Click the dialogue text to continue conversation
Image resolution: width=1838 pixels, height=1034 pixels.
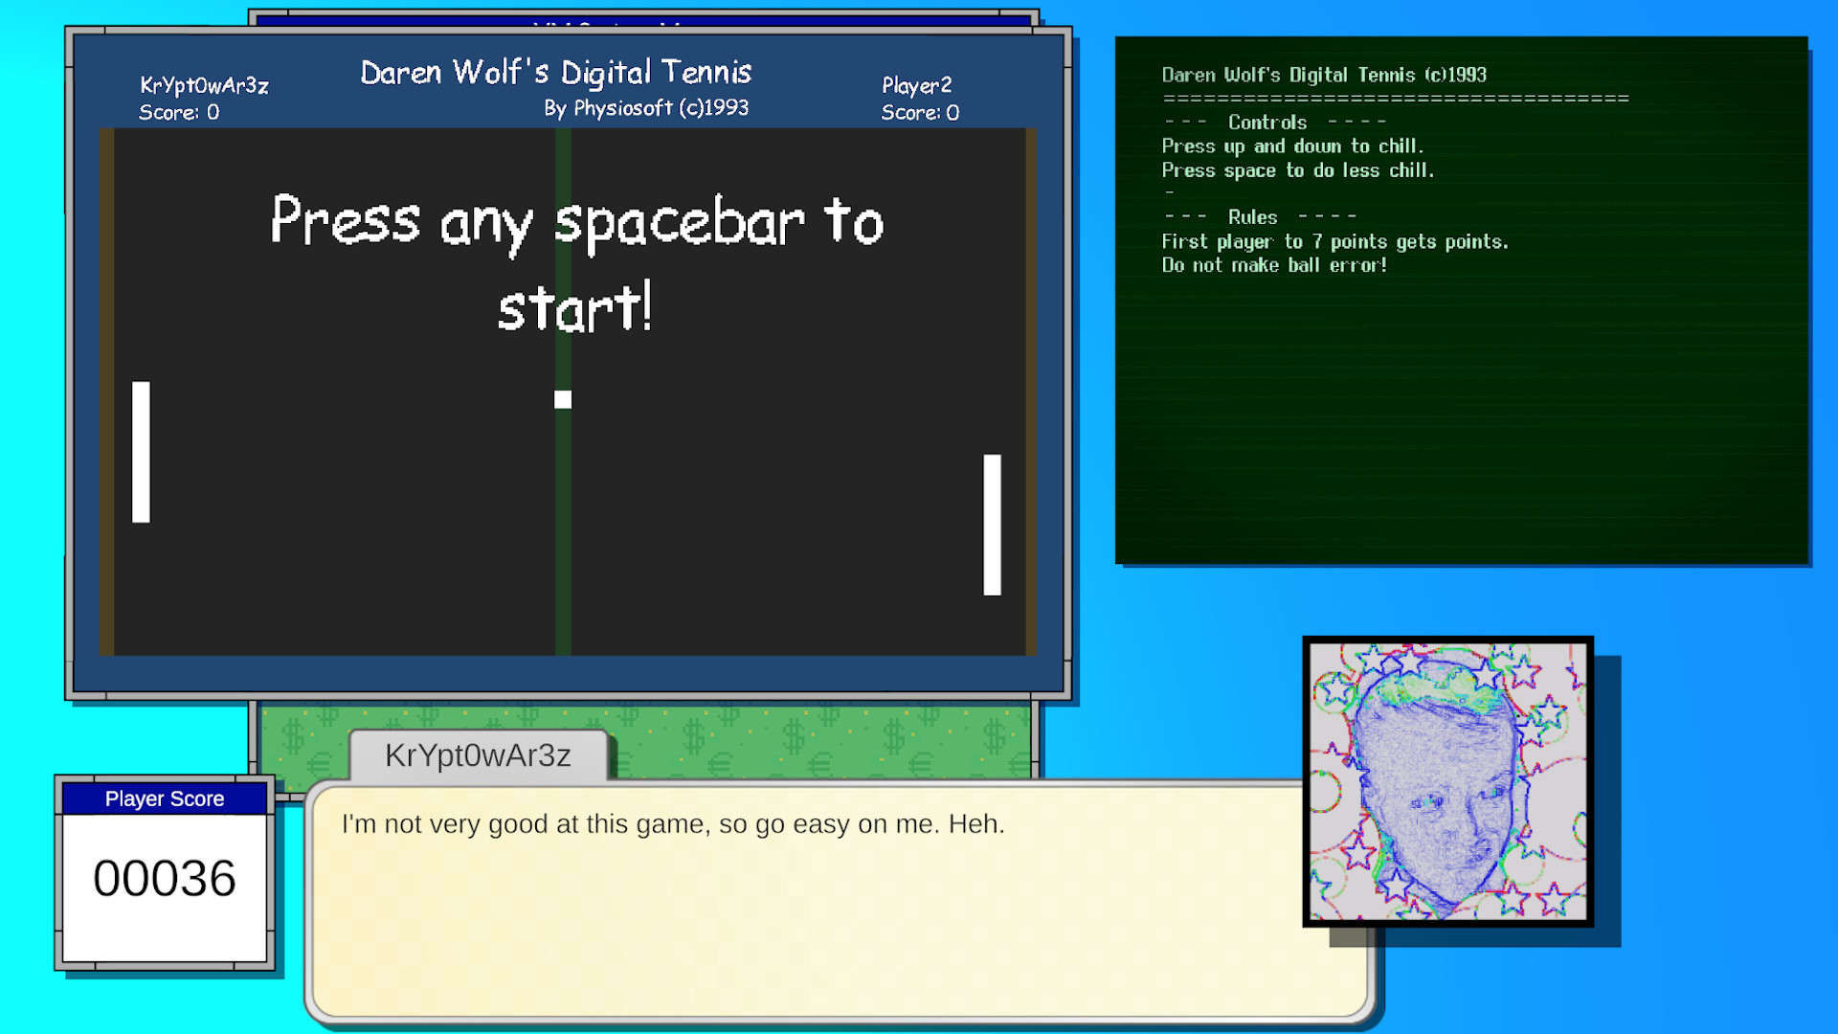[x=672, y=823]
